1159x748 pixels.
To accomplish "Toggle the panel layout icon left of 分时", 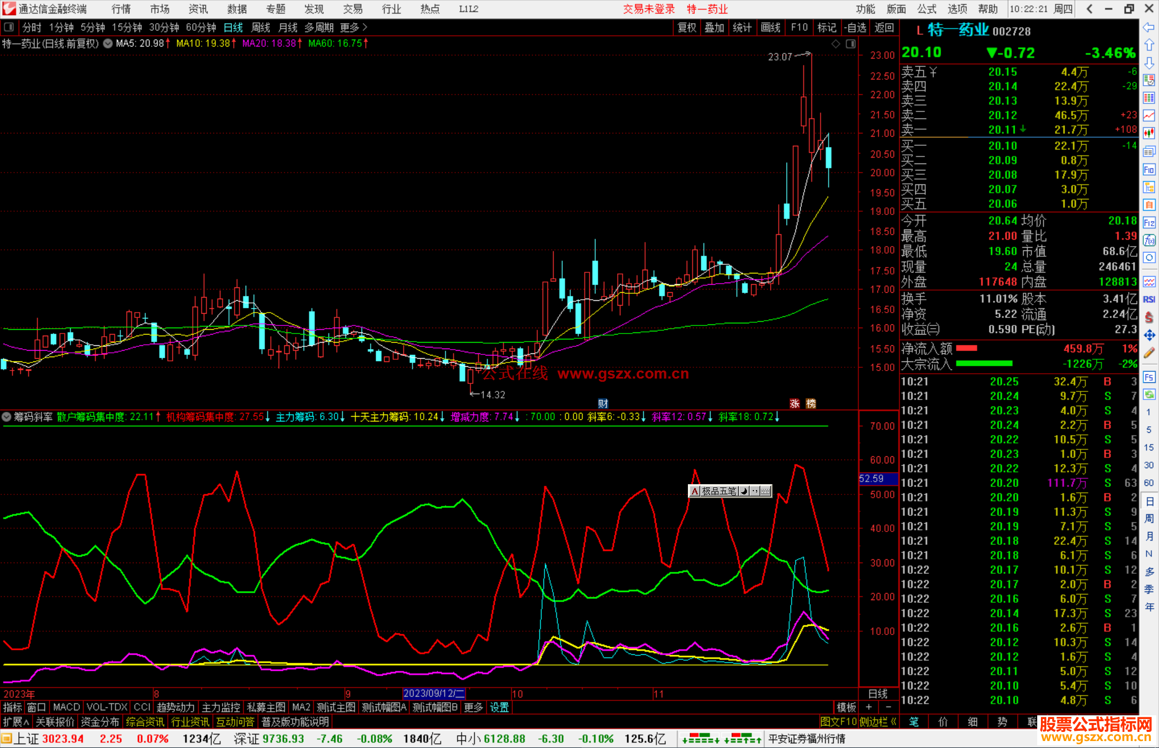I will pyautogui.click(x=9, y=27).
